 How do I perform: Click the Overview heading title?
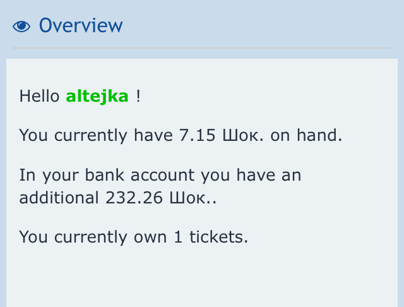(81, 26)
